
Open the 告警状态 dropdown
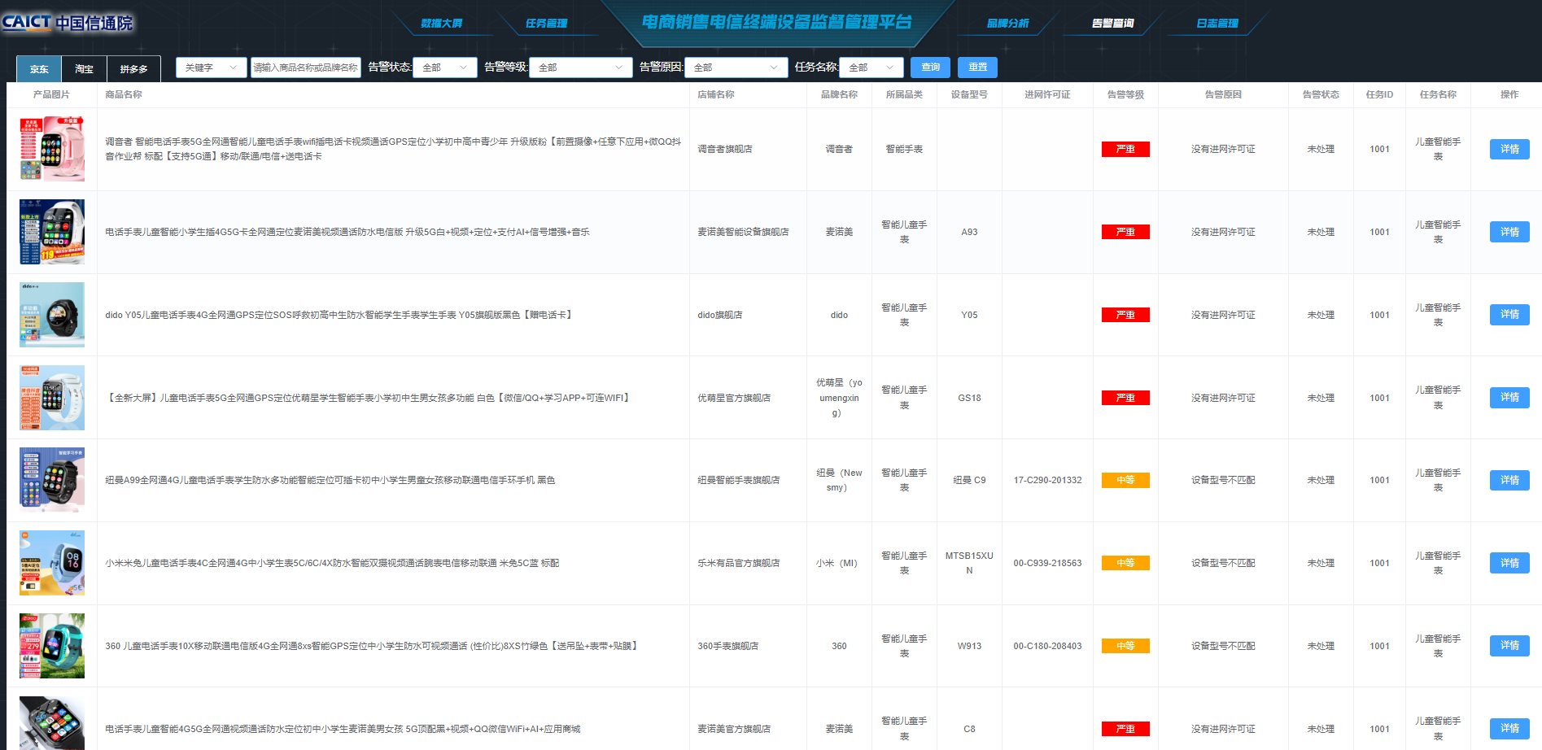point(445,68)
